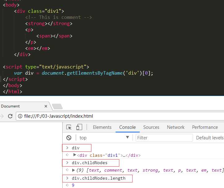
Task: Switch to the Performance tab
Action: pos(205,127)
